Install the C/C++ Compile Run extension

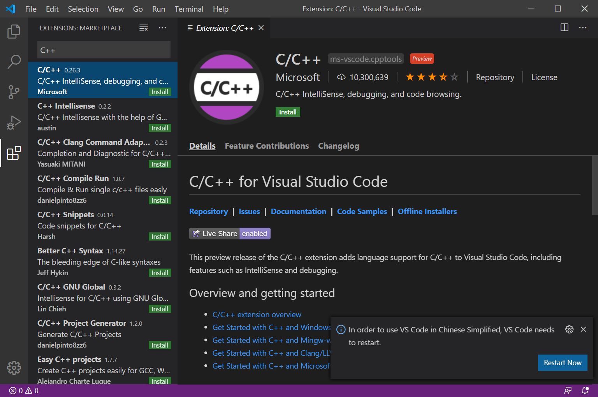point(160,200)
